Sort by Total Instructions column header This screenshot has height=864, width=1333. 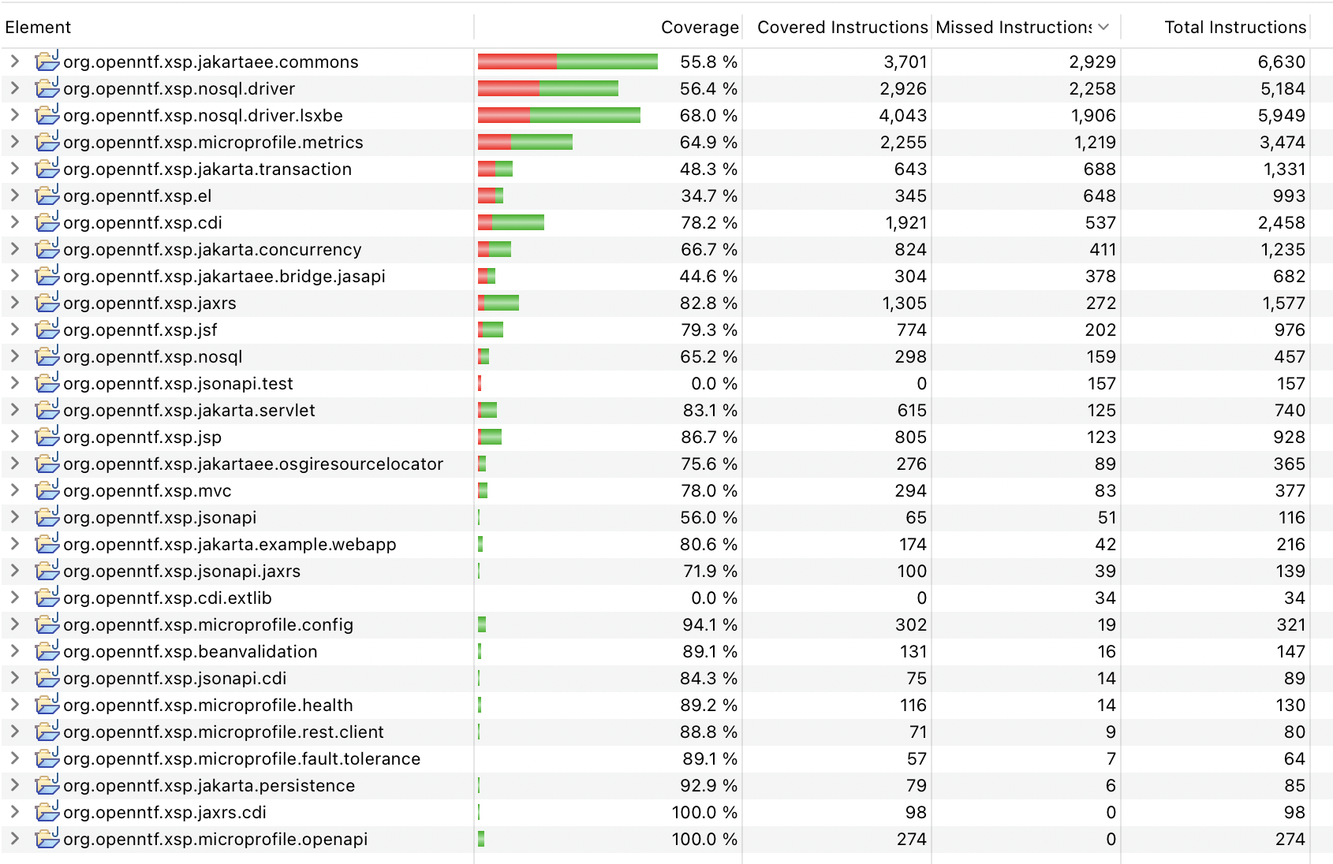pos(1234,27)
